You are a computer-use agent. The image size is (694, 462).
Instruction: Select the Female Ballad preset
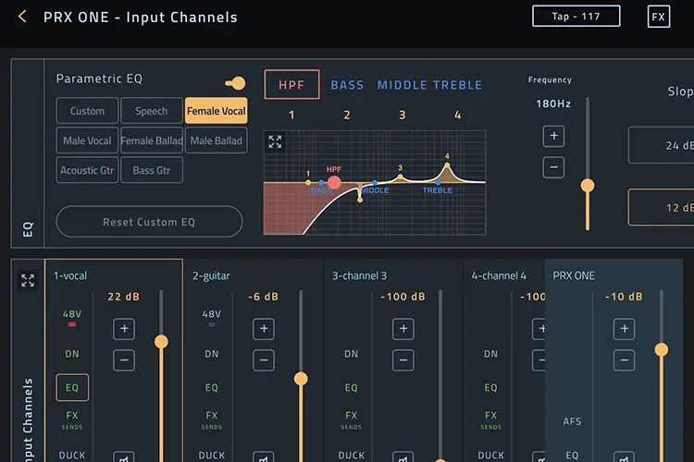coord(152,140)
